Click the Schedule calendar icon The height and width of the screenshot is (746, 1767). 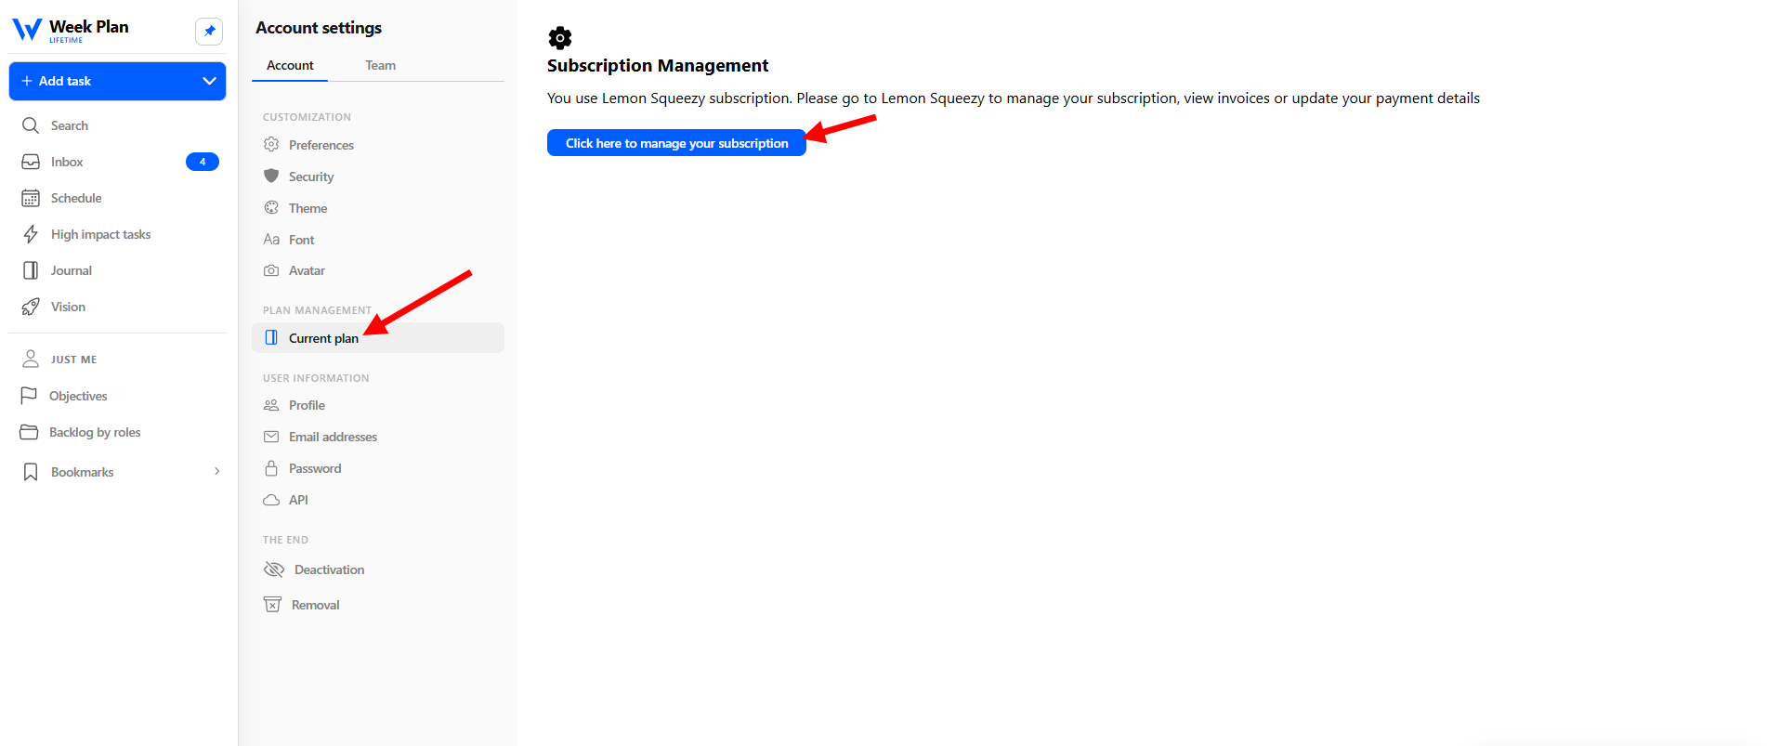pos(31,198)
